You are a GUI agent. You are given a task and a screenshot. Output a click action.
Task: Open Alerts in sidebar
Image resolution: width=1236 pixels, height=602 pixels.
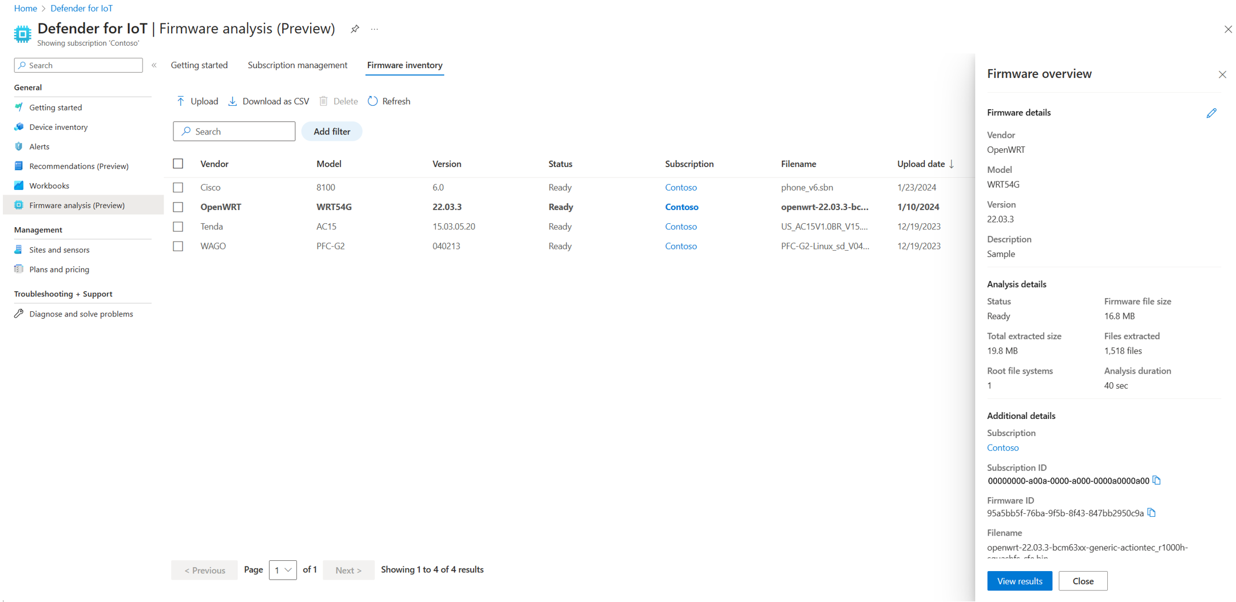[x=39, y=146]
